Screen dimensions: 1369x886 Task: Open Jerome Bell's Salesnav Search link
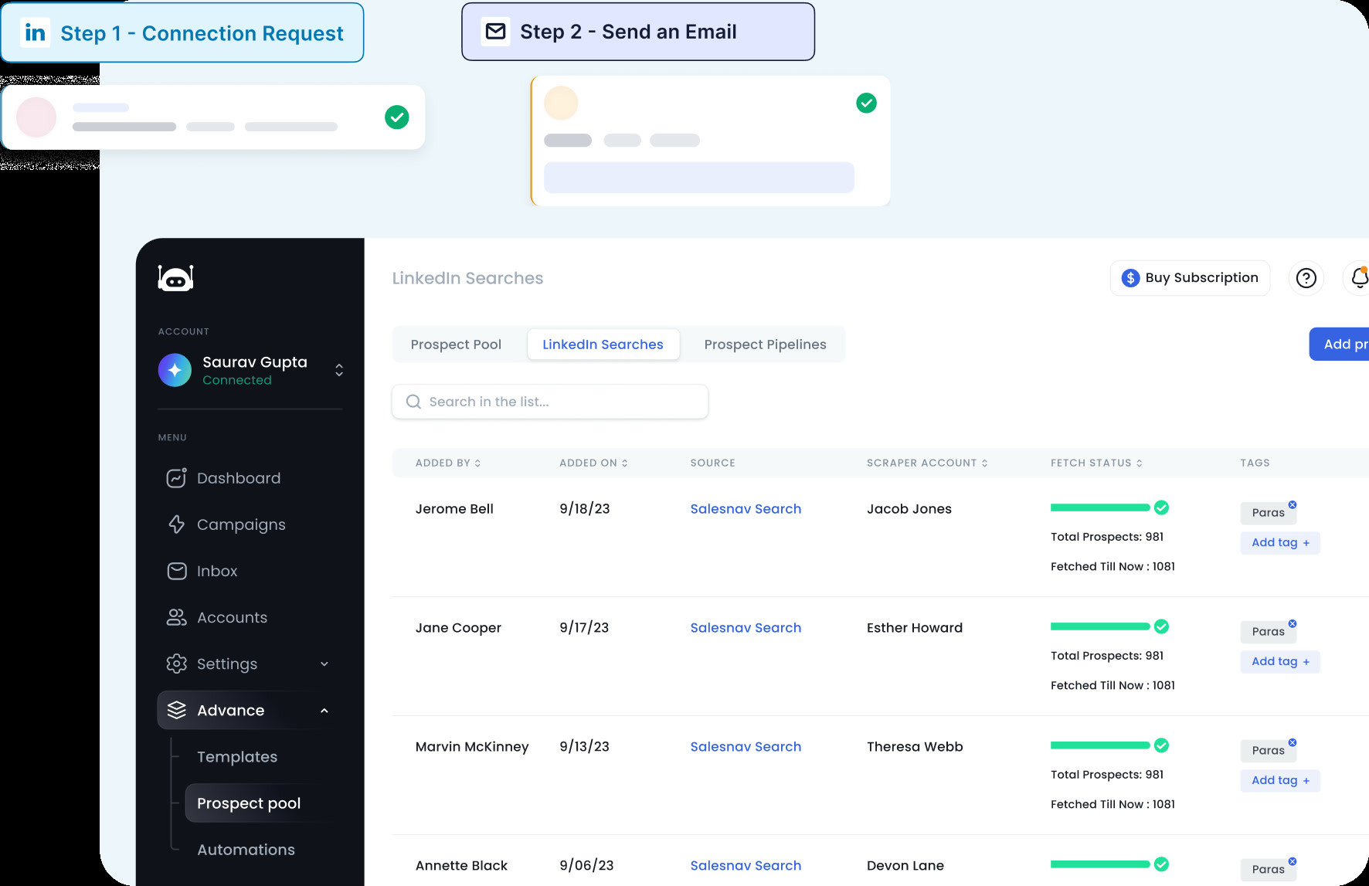click(745, 508)
